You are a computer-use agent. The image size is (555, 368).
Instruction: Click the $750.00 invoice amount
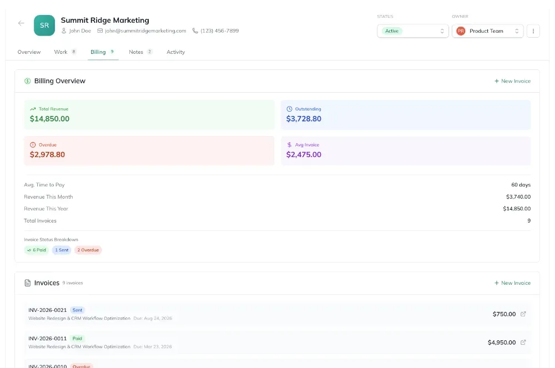click(x=504, y=314)
